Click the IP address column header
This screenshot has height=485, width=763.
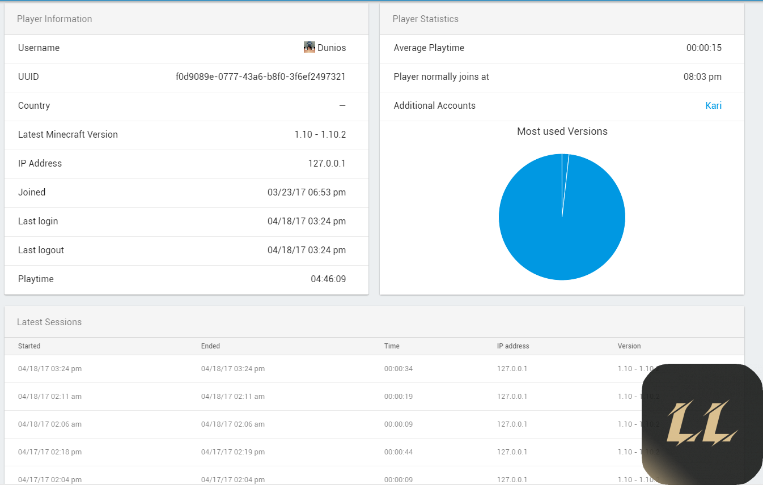click(x=513, y=346)
